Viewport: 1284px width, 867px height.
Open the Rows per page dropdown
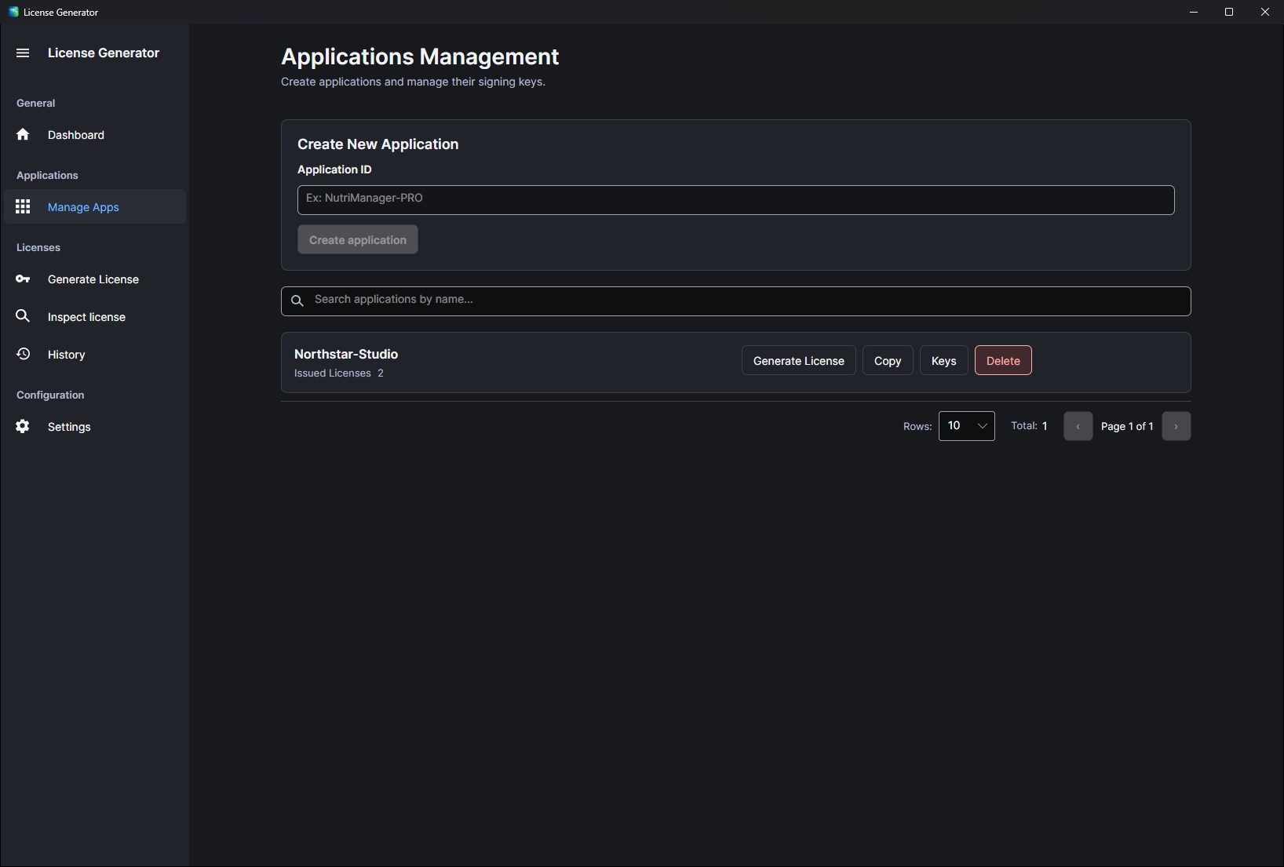966,425
